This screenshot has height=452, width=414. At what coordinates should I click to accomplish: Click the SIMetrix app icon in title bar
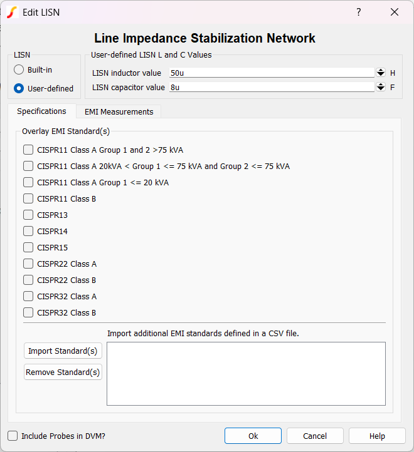12,12
